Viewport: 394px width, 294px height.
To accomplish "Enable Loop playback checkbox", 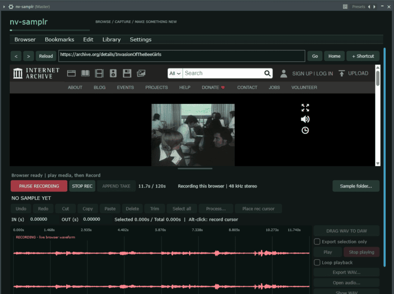I will [x=317, y=262].
